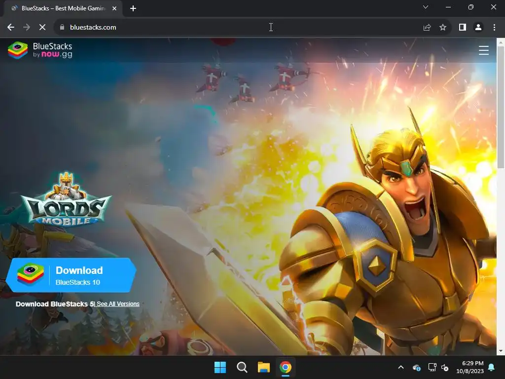505x379 pixels.
Task: Bookmark this tab with the star
Action: tap(443, 28)
